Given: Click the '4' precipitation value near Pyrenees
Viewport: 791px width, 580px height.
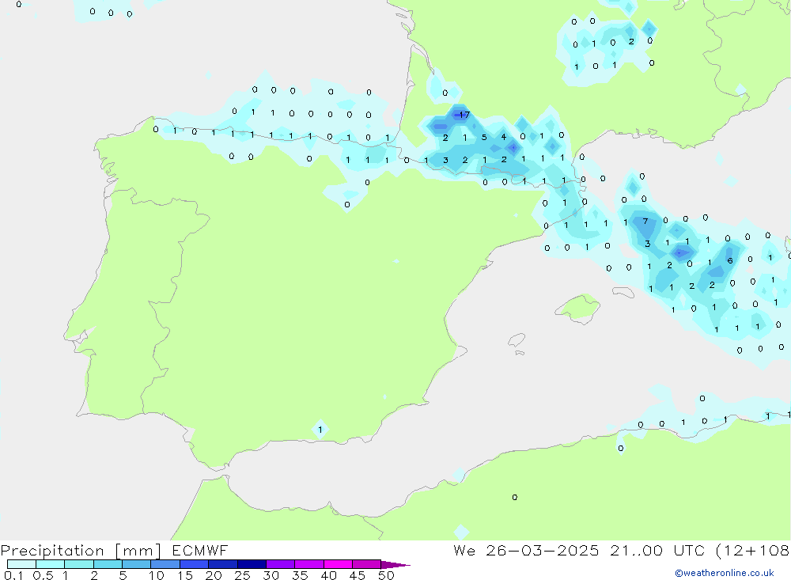Looking at the screenshot, I should [503, 137].
